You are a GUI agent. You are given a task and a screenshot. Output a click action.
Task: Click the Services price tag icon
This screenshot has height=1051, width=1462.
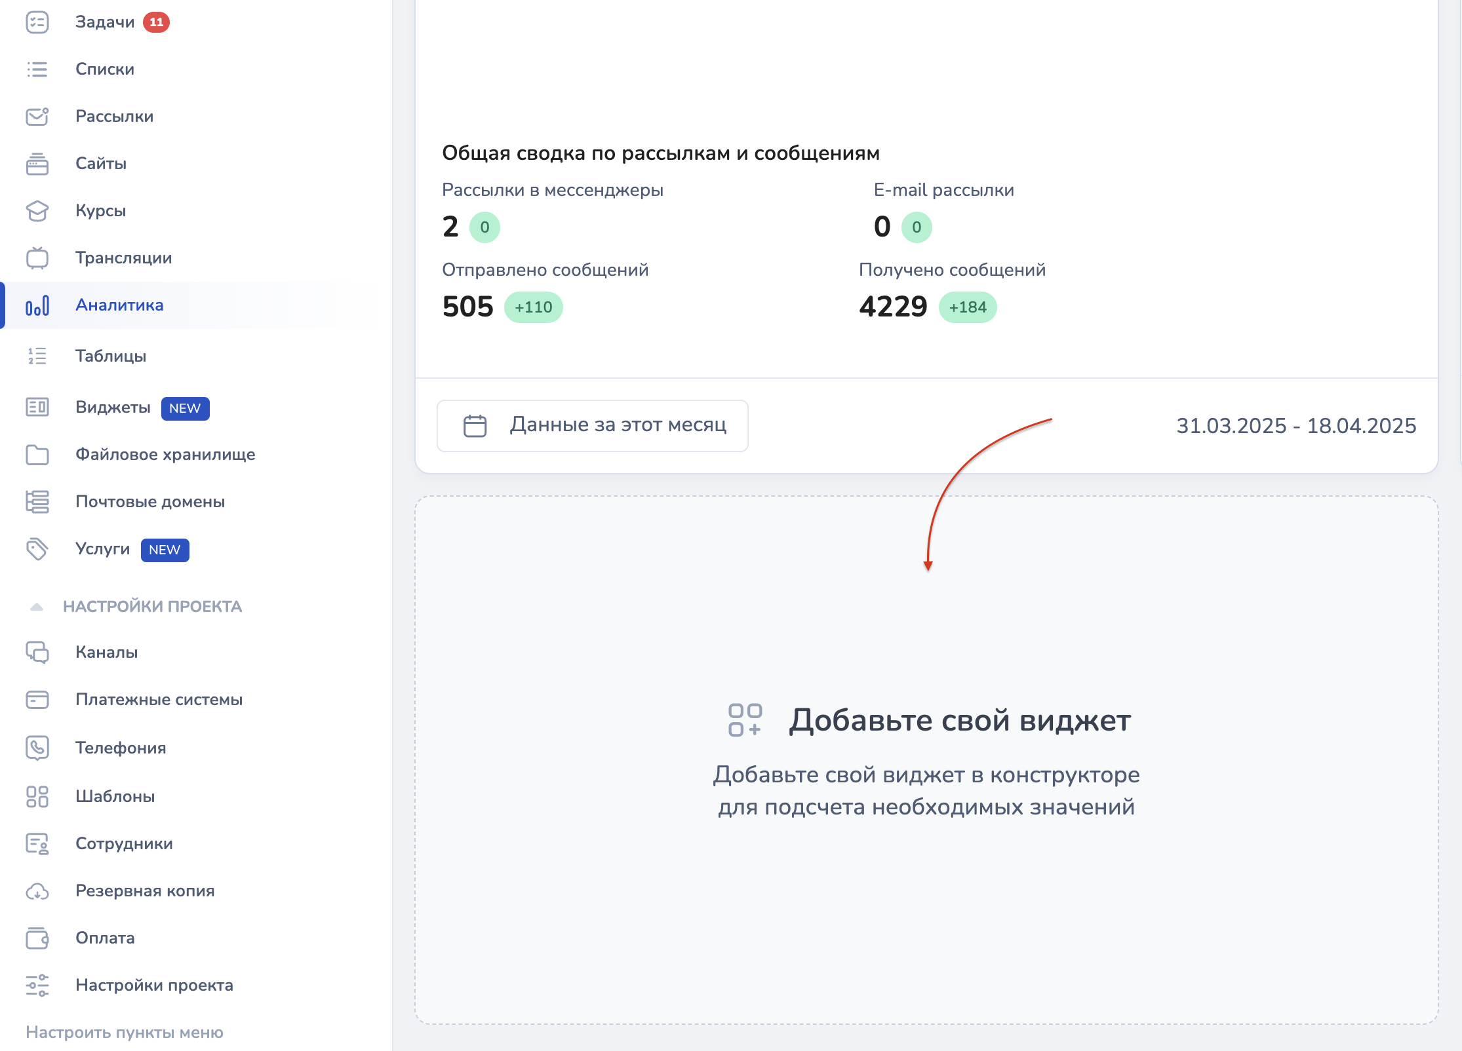click(x=37, y=549)
